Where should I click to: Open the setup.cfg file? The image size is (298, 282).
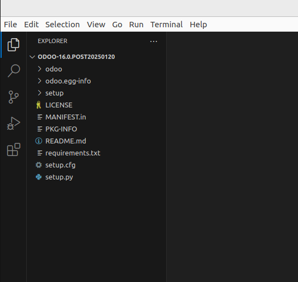click(60, 165)
